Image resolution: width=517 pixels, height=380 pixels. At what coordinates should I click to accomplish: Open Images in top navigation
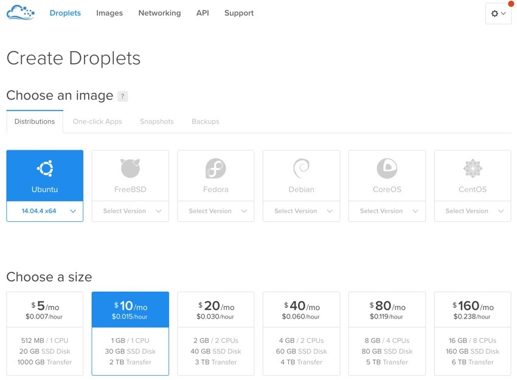click(109, 13)
